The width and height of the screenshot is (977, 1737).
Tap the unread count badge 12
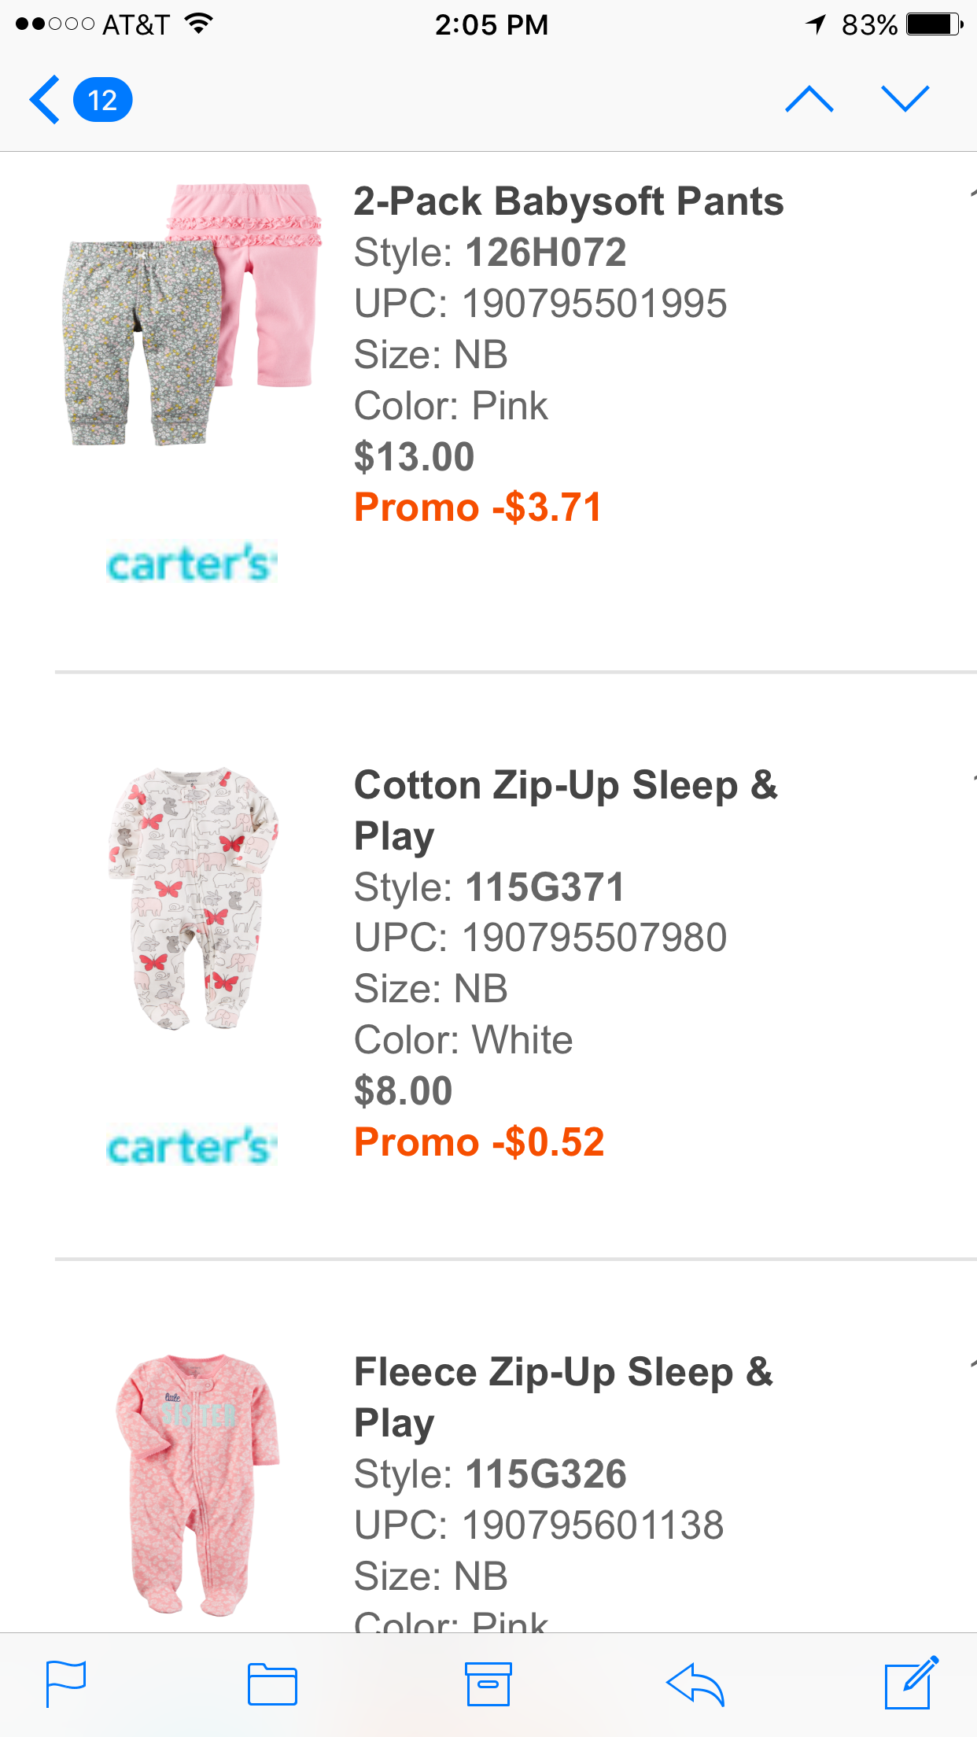coord(102,101)
